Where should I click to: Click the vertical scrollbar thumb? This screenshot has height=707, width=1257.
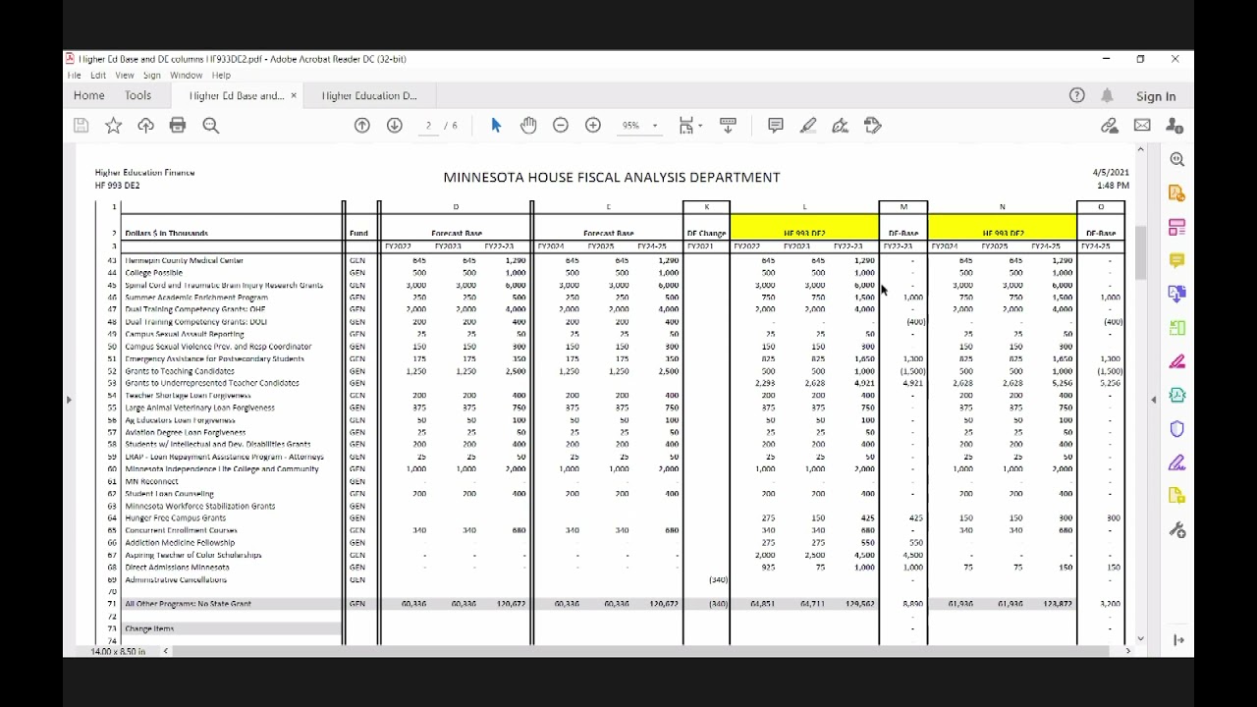click(x=1140, y=251)
